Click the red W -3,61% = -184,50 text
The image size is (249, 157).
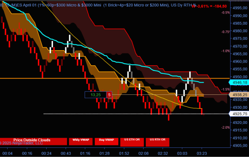click(x=209, y=6)
